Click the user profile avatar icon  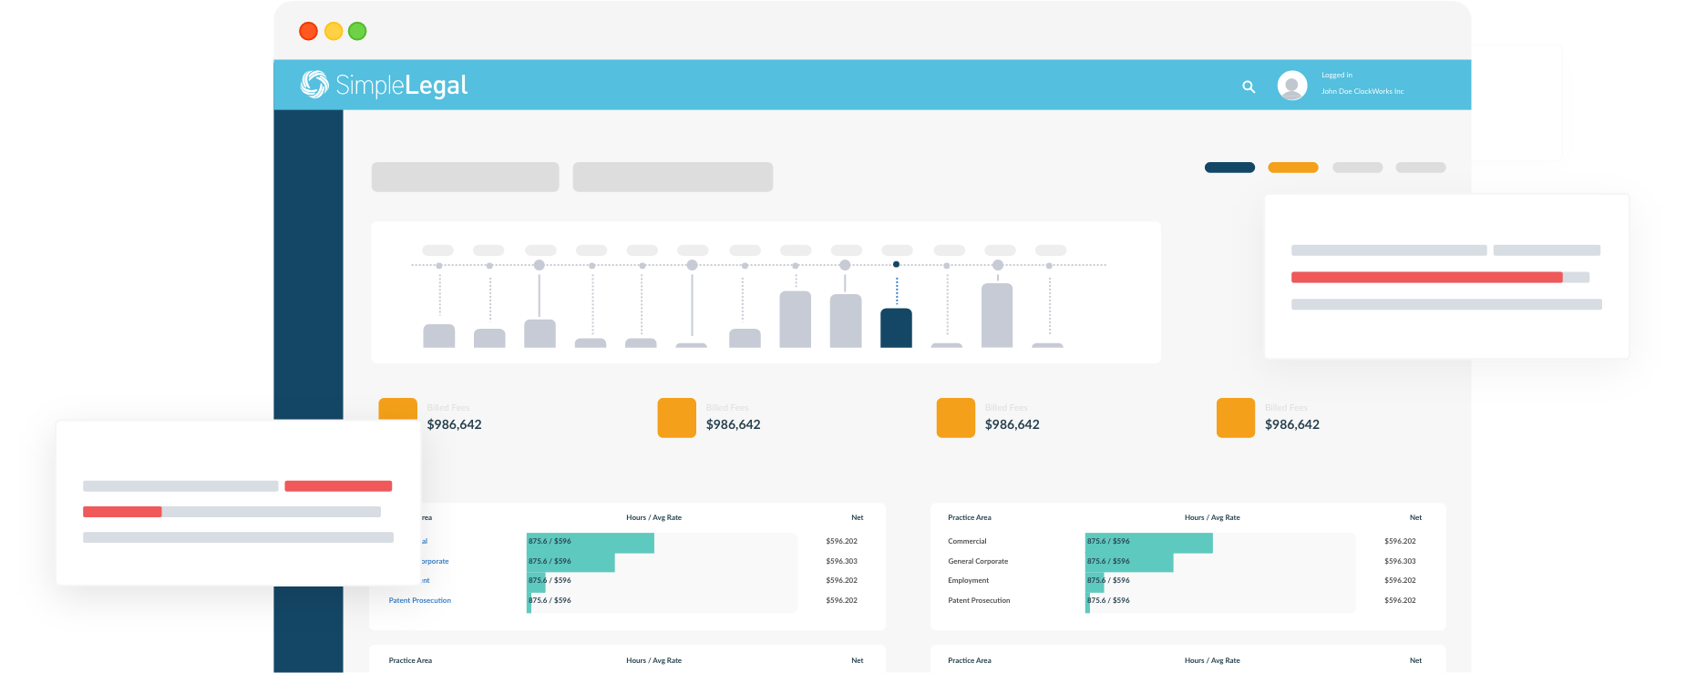(x=1291, y=86)
